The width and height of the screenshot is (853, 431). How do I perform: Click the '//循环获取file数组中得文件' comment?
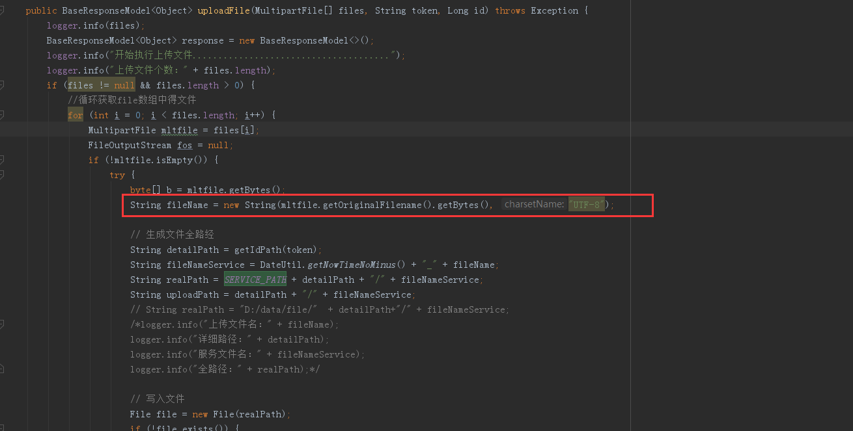132,100
